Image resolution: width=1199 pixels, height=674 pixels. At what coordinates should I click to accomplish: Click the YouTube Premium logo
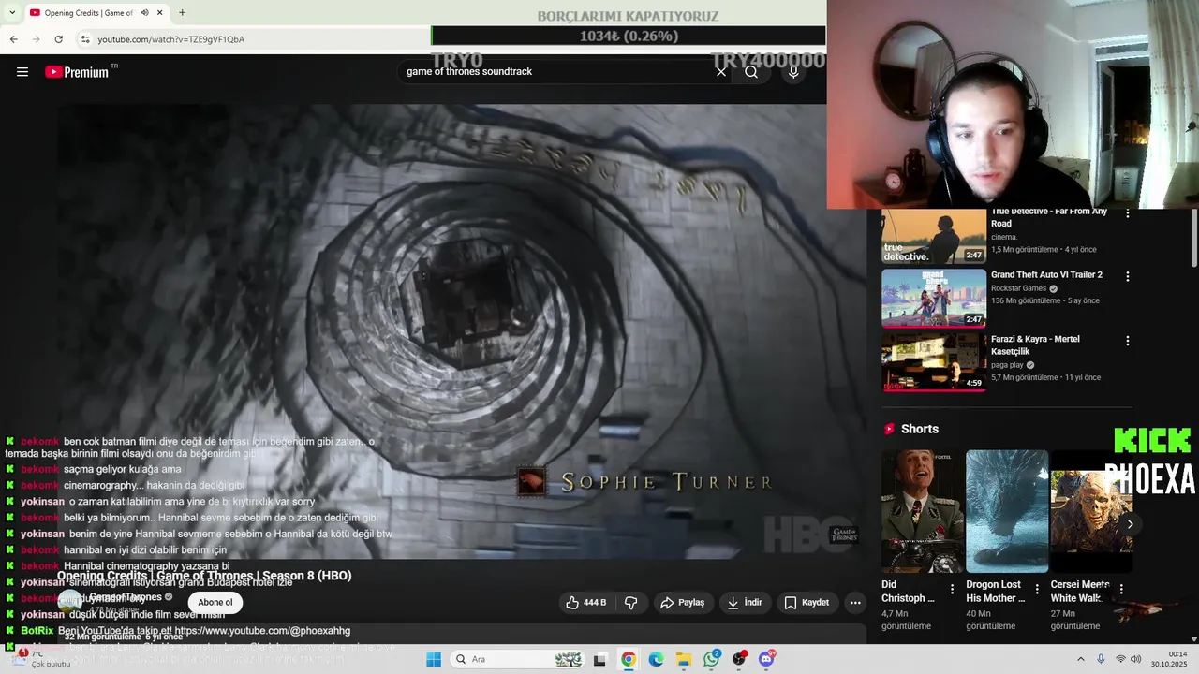coord(77,72)
